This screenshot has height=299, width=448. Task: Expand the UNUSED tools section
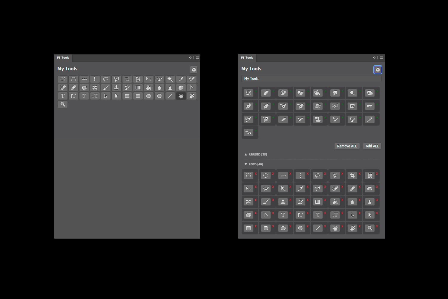coord(255,154)
